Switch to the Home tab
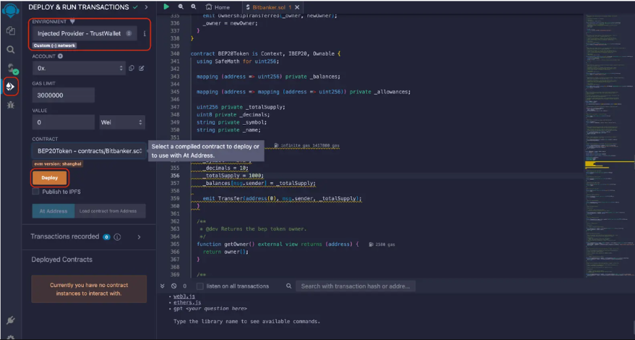Image resolution: width=635 pixels, height=340 pixels. [218, 7]
